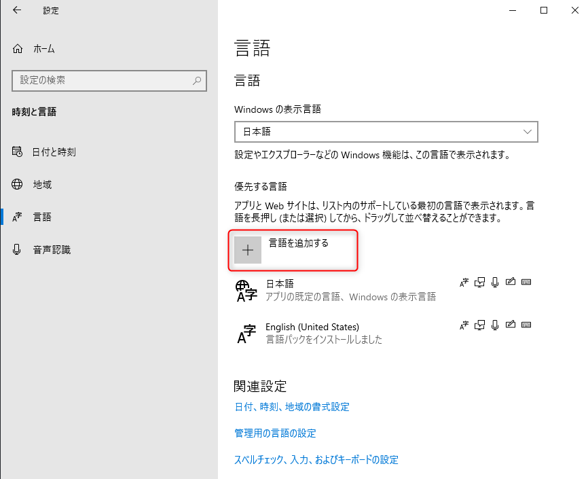588x479 pixels.
Task: Open the 日付、時刻、地域の書式設定 link
Action: 292,407
